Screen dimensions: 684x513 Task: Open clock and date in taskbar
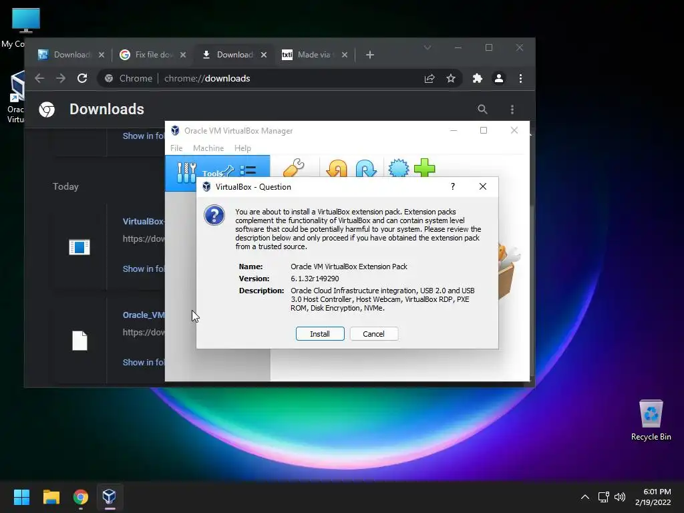coord(653,497)
